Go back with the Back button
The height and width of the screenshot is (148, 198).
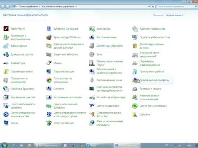tap(3, 7)
